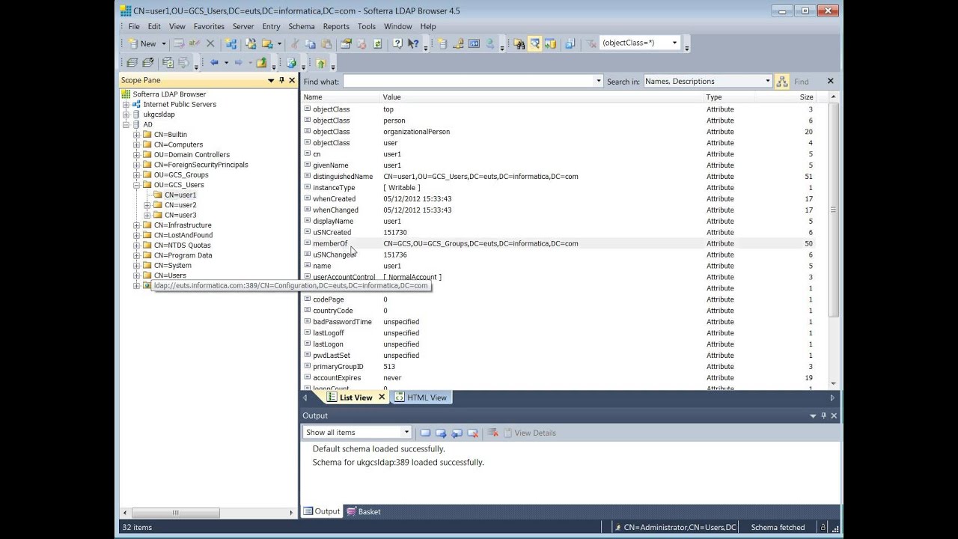Viewport: 958px width, 539px height.
Task: Click the New entry toolbar button
Action: pos(141,43)
